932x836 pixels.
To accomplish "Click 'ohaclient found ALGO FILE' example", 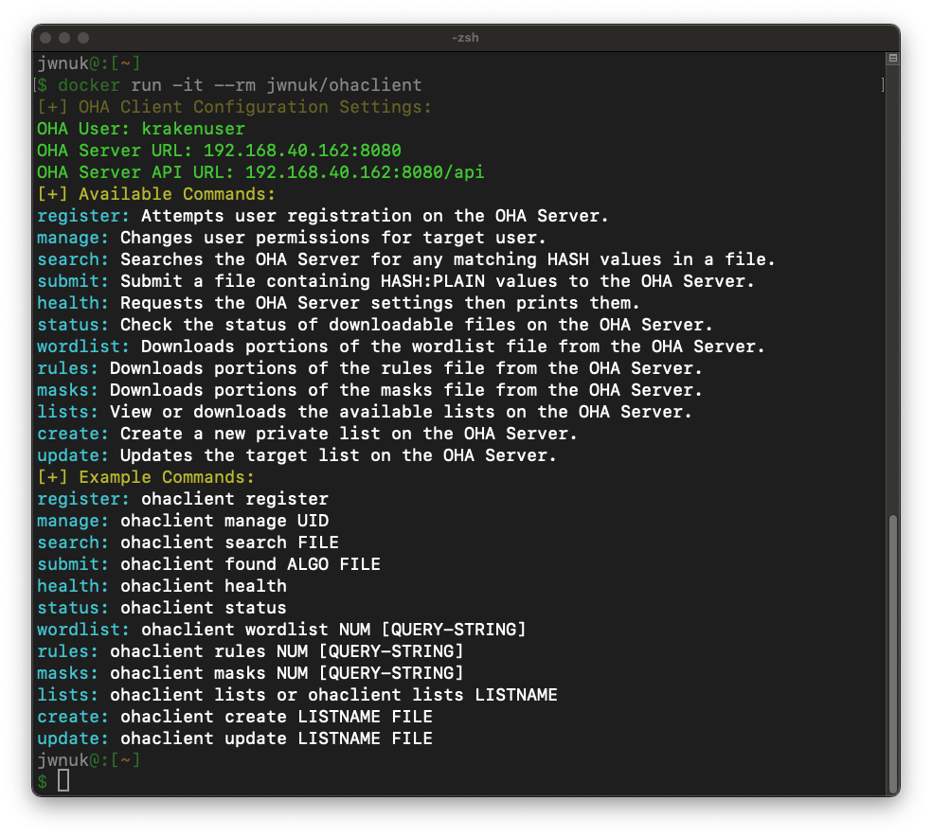I will click(x=250, y=564).
